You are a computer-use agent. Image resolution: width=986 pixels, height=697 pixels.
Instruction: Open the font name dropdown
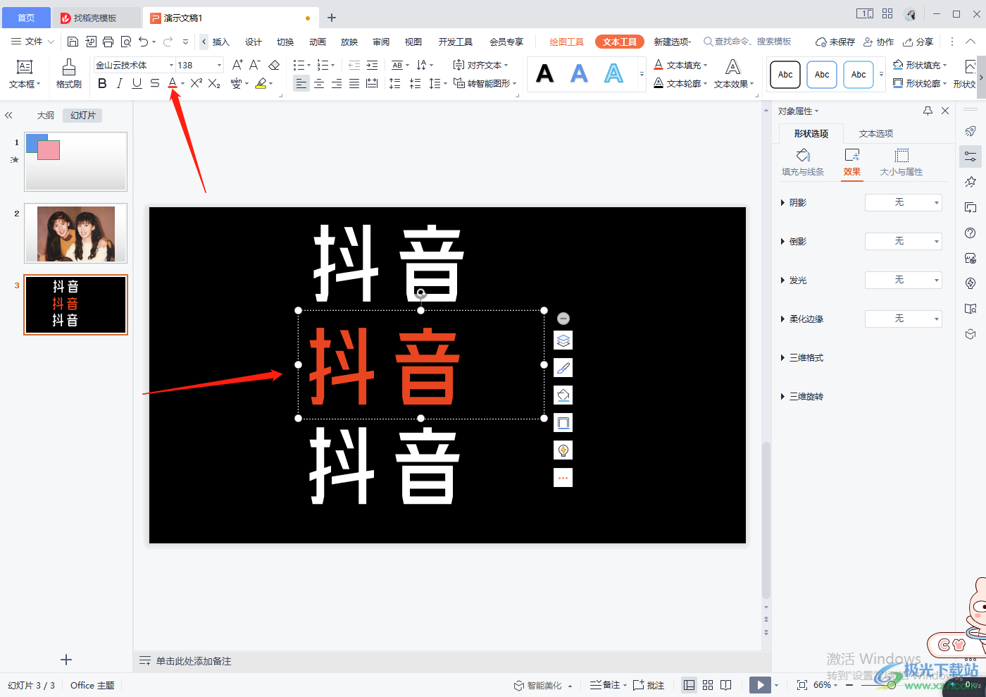pos(171,65)
